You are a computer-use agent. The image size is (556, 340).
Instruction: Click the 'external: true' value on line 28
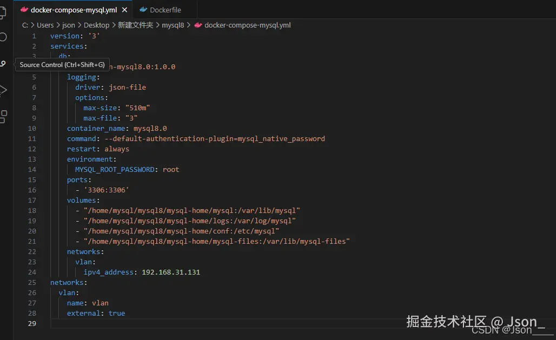[x=117, y=314]
